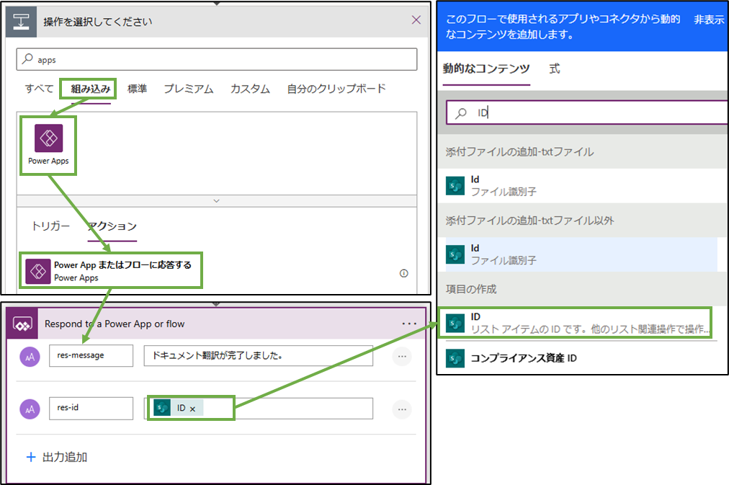Viewport: 729px width, 485px height.
Task: Click the Power Apps connector icon
Action: [48, 138]
